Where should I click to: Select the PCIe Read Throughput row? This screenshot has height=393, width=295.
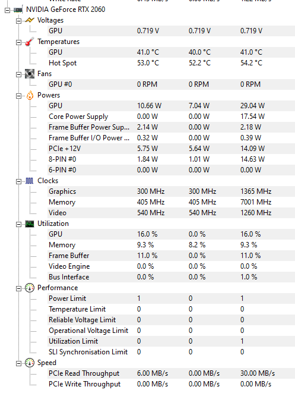pos(172,373)
